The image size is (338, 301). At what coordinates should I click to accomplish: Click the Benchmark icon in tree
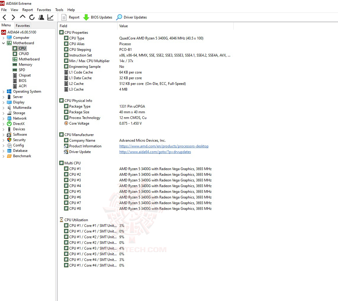coord(9,156)
